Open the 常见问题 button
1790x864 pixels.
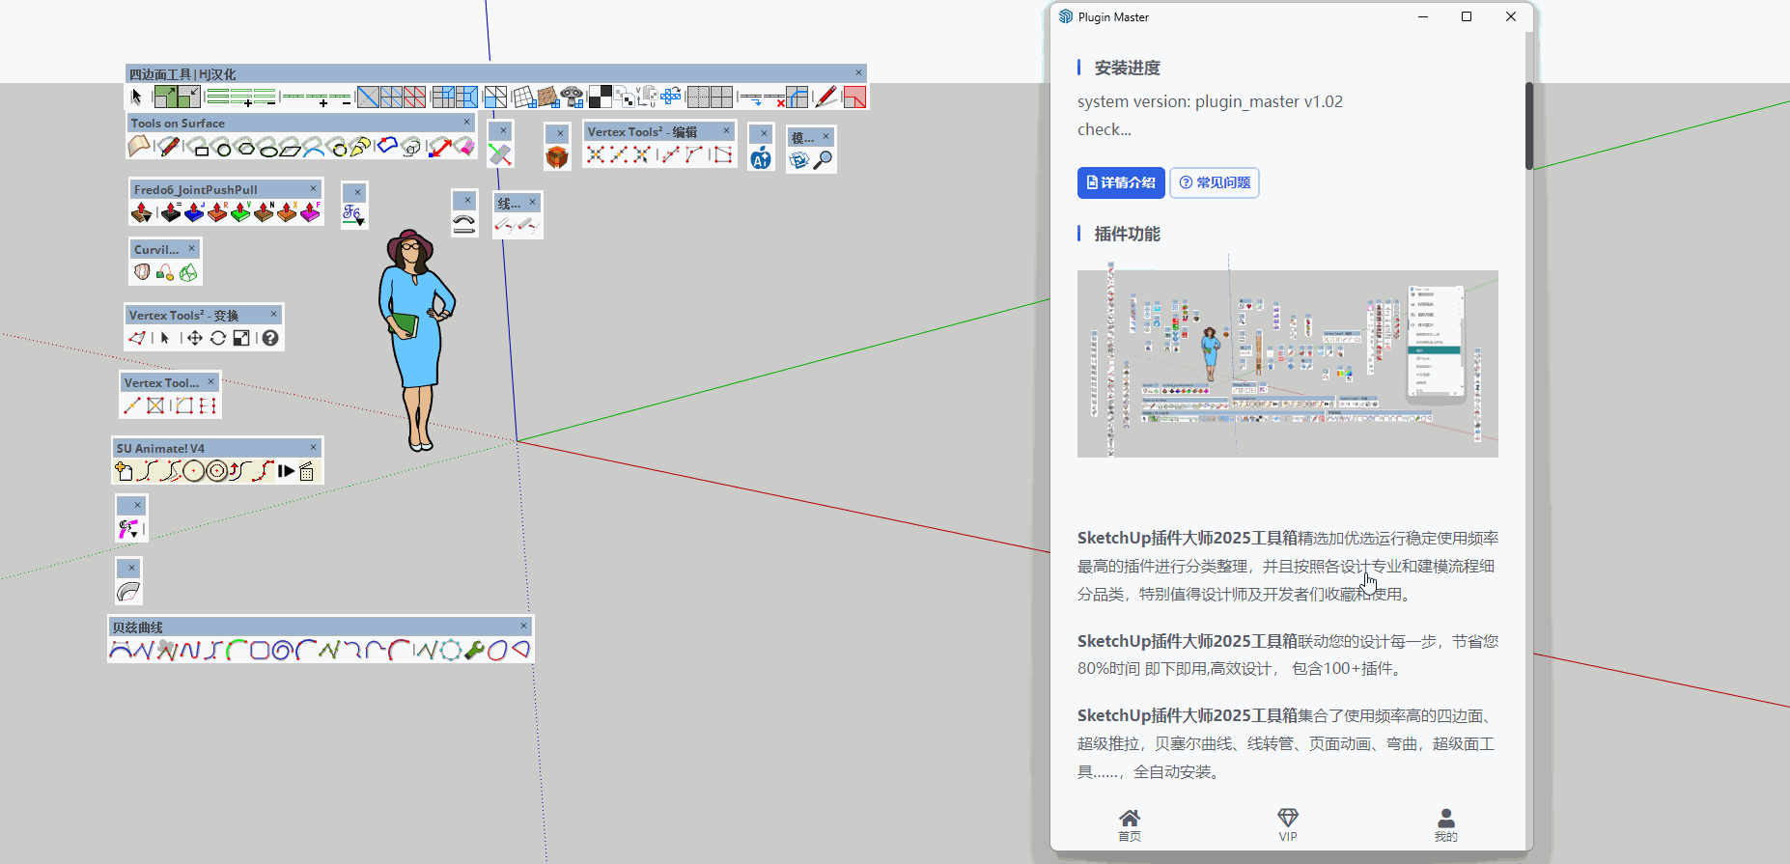tap(1215, 182)
